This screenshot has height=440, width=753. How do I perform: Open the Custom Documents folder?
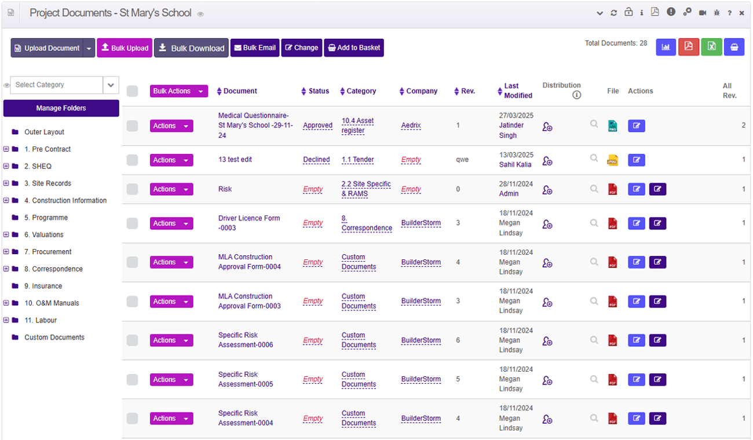[54, 338]
